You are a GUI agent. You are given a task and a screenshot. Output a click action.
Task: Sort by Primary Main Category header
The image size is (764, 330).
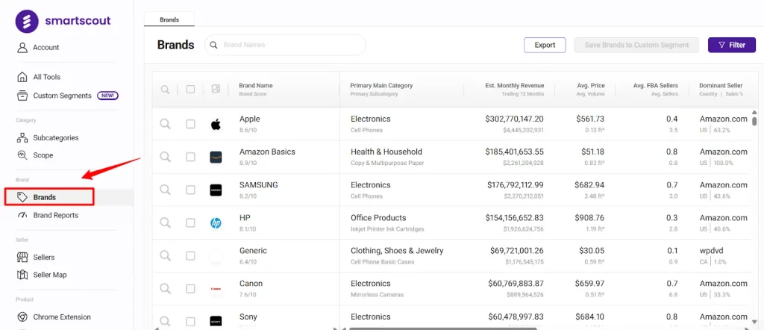click(381, 85)
